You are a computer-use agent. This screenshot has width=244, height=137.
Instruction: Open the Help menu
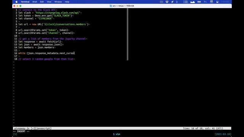pos(67,2)
